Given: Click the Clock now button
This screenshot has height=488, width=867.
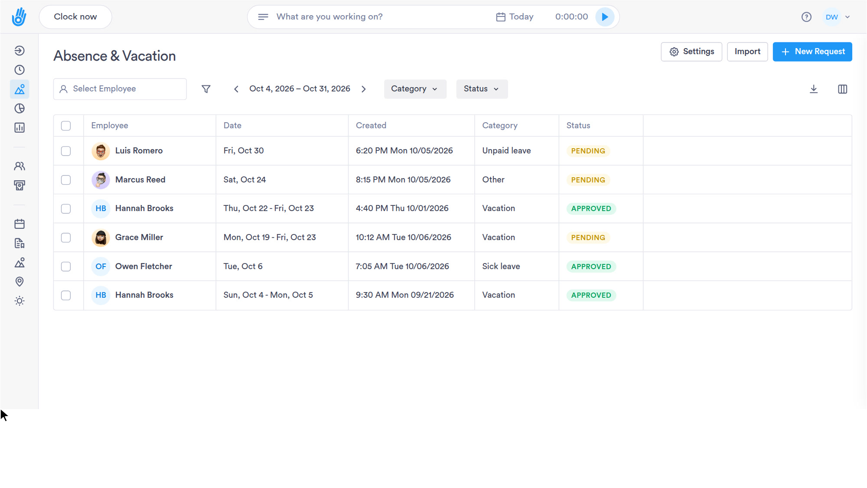Looking at the screenshot, I should (75, 17).
